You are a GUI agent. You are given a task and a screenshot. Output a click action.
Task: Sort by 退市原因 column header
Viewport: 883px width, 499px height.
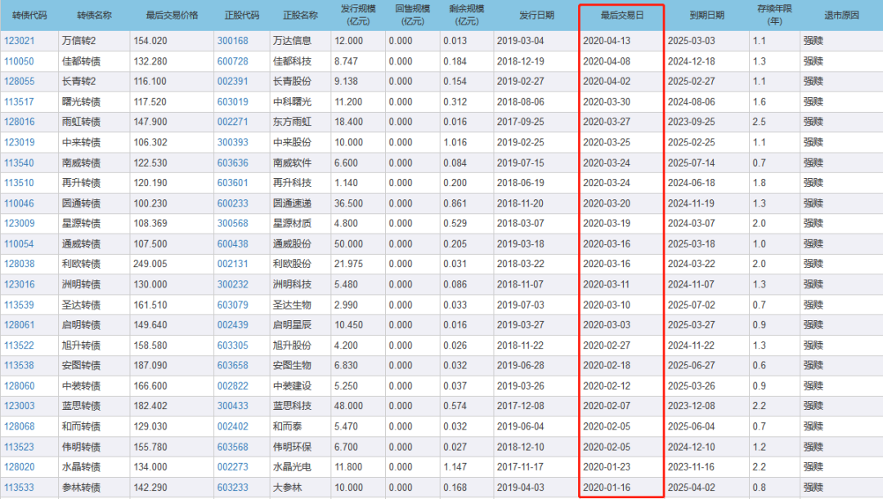(x=841, y=16)
